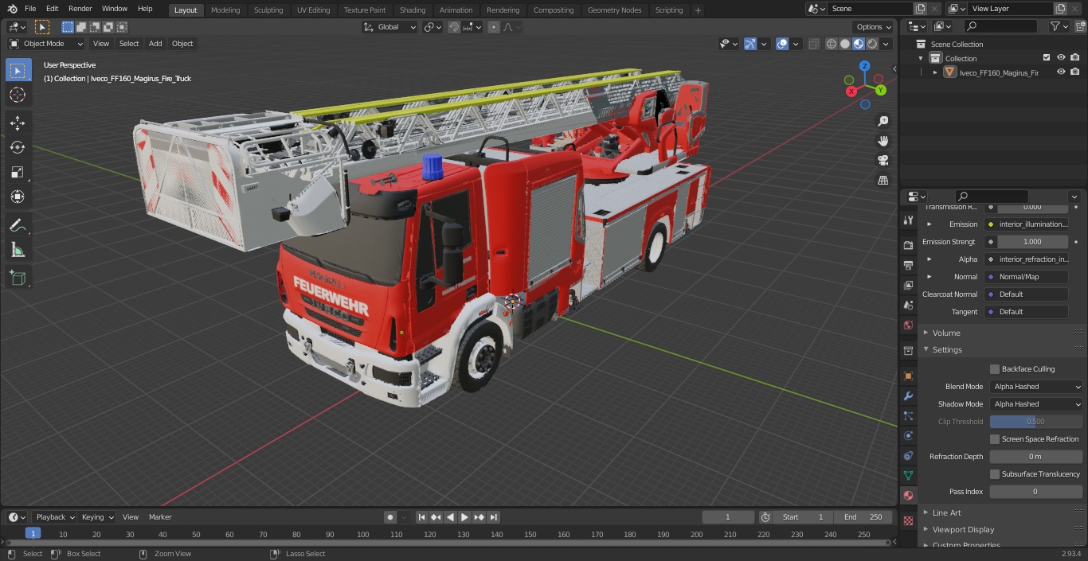Enable Screen Space Refraction checkbox
1088x561 pixels.
click(x=995, y=439)
